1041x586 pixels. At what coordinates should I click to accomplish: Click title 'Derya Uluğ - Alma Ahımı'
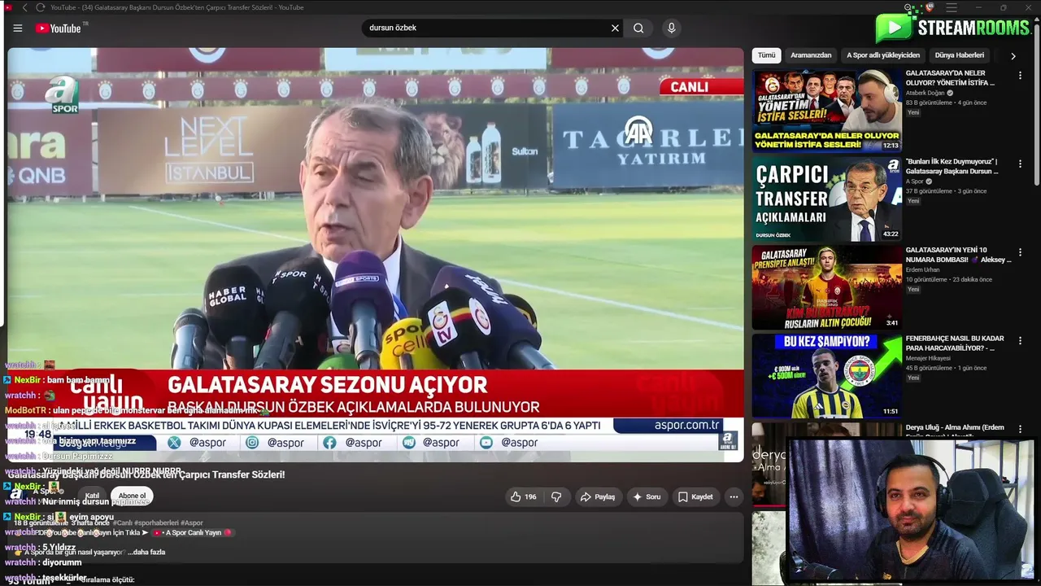click(955, 431)
